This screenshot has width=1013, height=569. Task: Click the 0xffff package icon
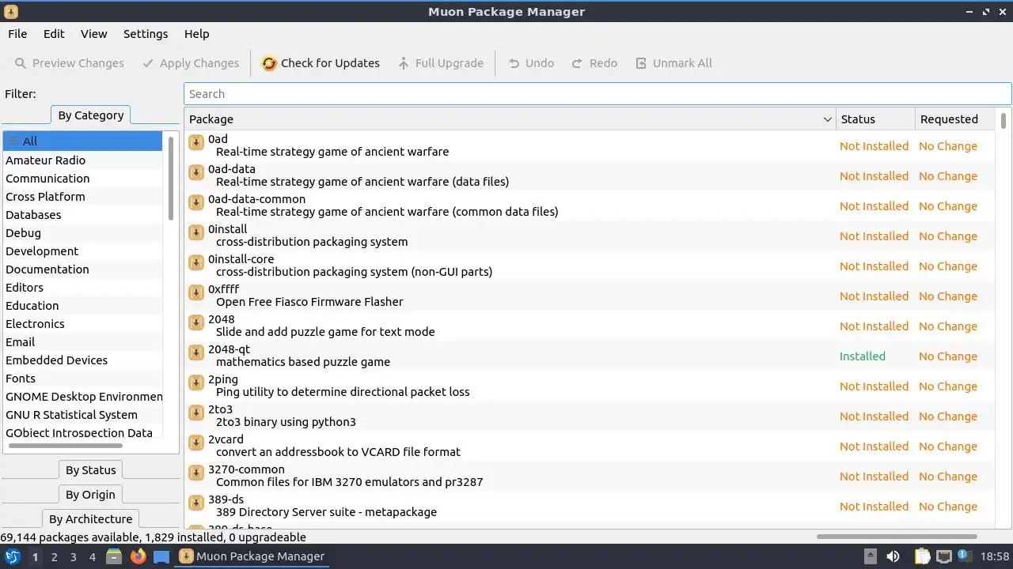(x=196, y=292)
